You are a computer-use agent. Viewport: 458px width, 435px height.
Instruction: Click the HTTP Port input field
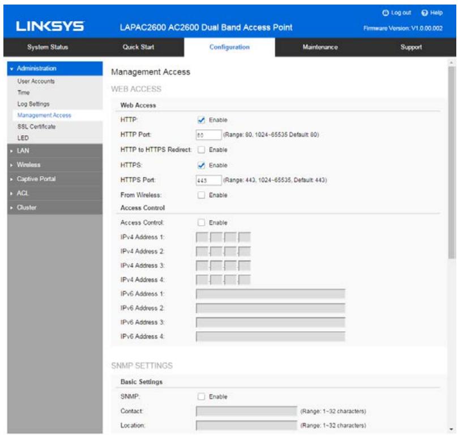click(x=208, y=135)
